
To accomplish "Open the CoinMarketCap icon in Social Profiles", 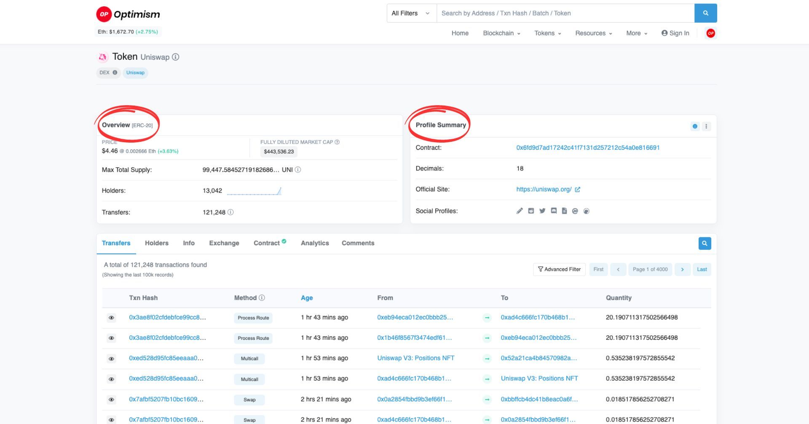I will (575, 211).
